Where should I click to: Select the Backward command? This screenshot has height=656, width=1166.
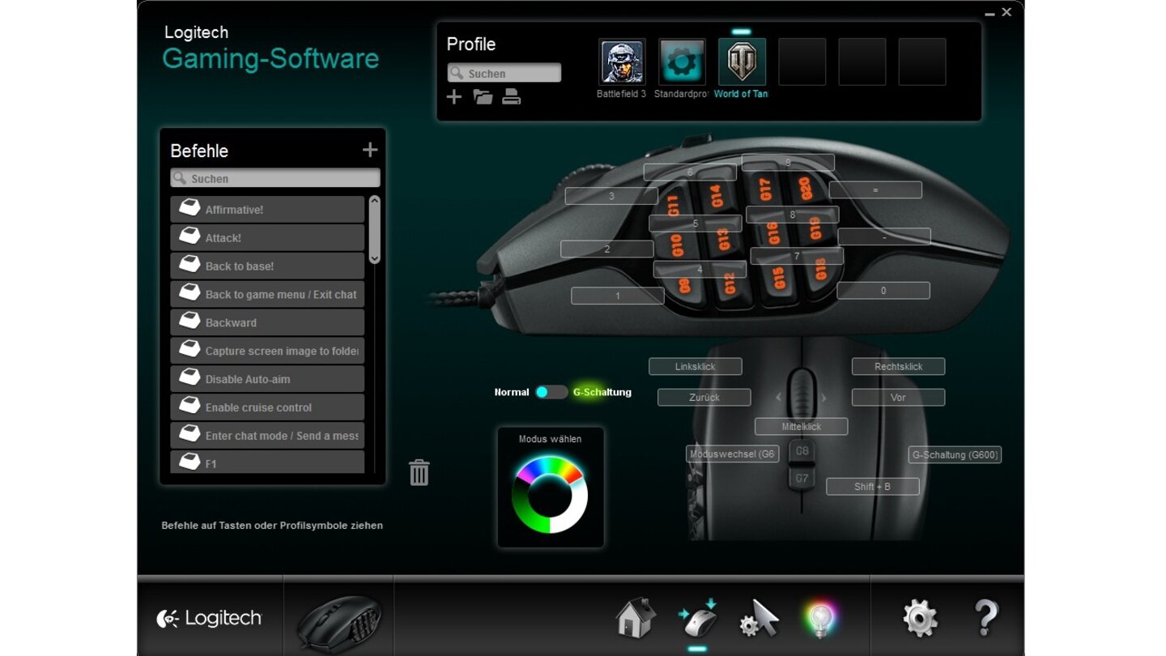click(267, 322)
